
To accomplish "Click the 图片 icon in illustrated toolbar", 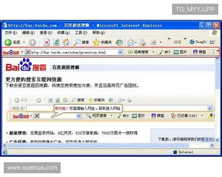I will click(138, 116).
